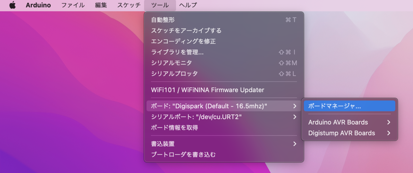Image resolution: width=413 pixels, height=173 pixels.
Task: Open the ヘルプ menu
Action: point(188,5)
